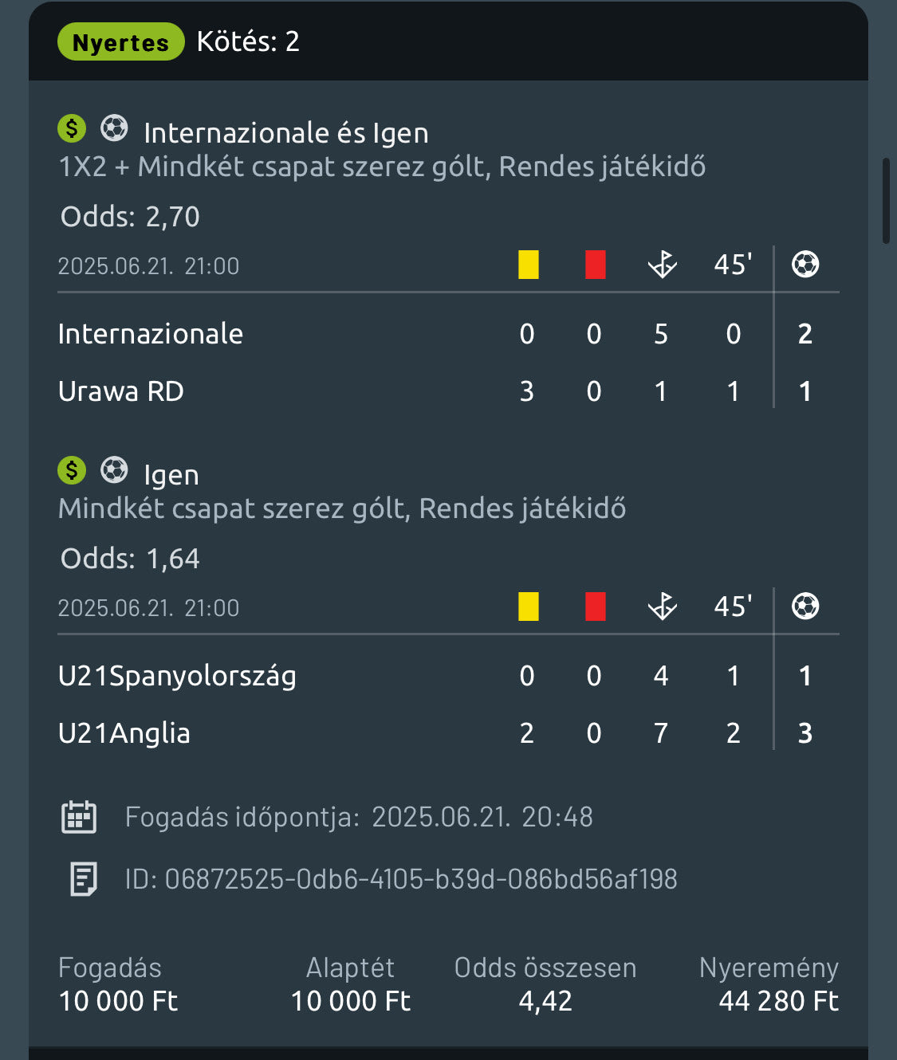Viewport: 897px width, 1060px height.
Task: Open the Urawa RD team name
Action: click(121, 391)
